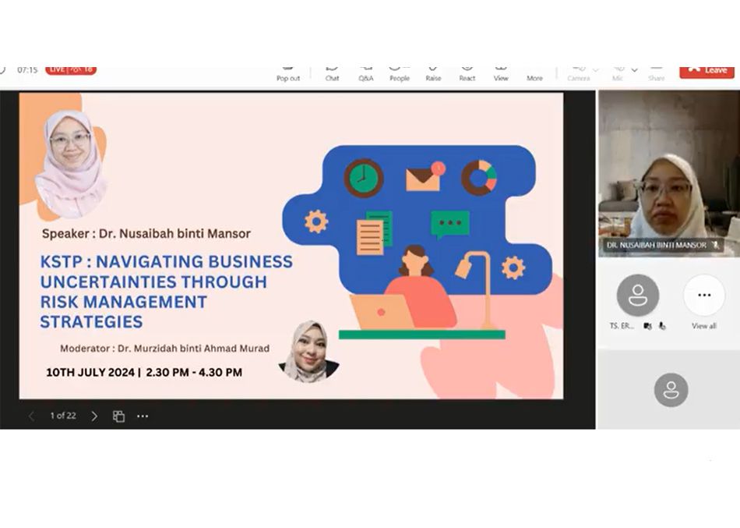Screen dimensions: 740x528
Task: Click the Pop out button
Action: click(288, 73)
